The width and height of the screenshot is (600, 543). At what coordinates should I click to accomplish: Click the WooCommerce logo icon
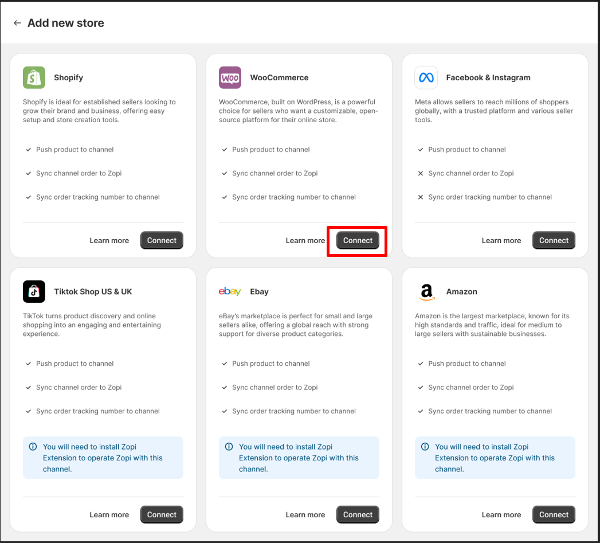(x=230, y=78)
